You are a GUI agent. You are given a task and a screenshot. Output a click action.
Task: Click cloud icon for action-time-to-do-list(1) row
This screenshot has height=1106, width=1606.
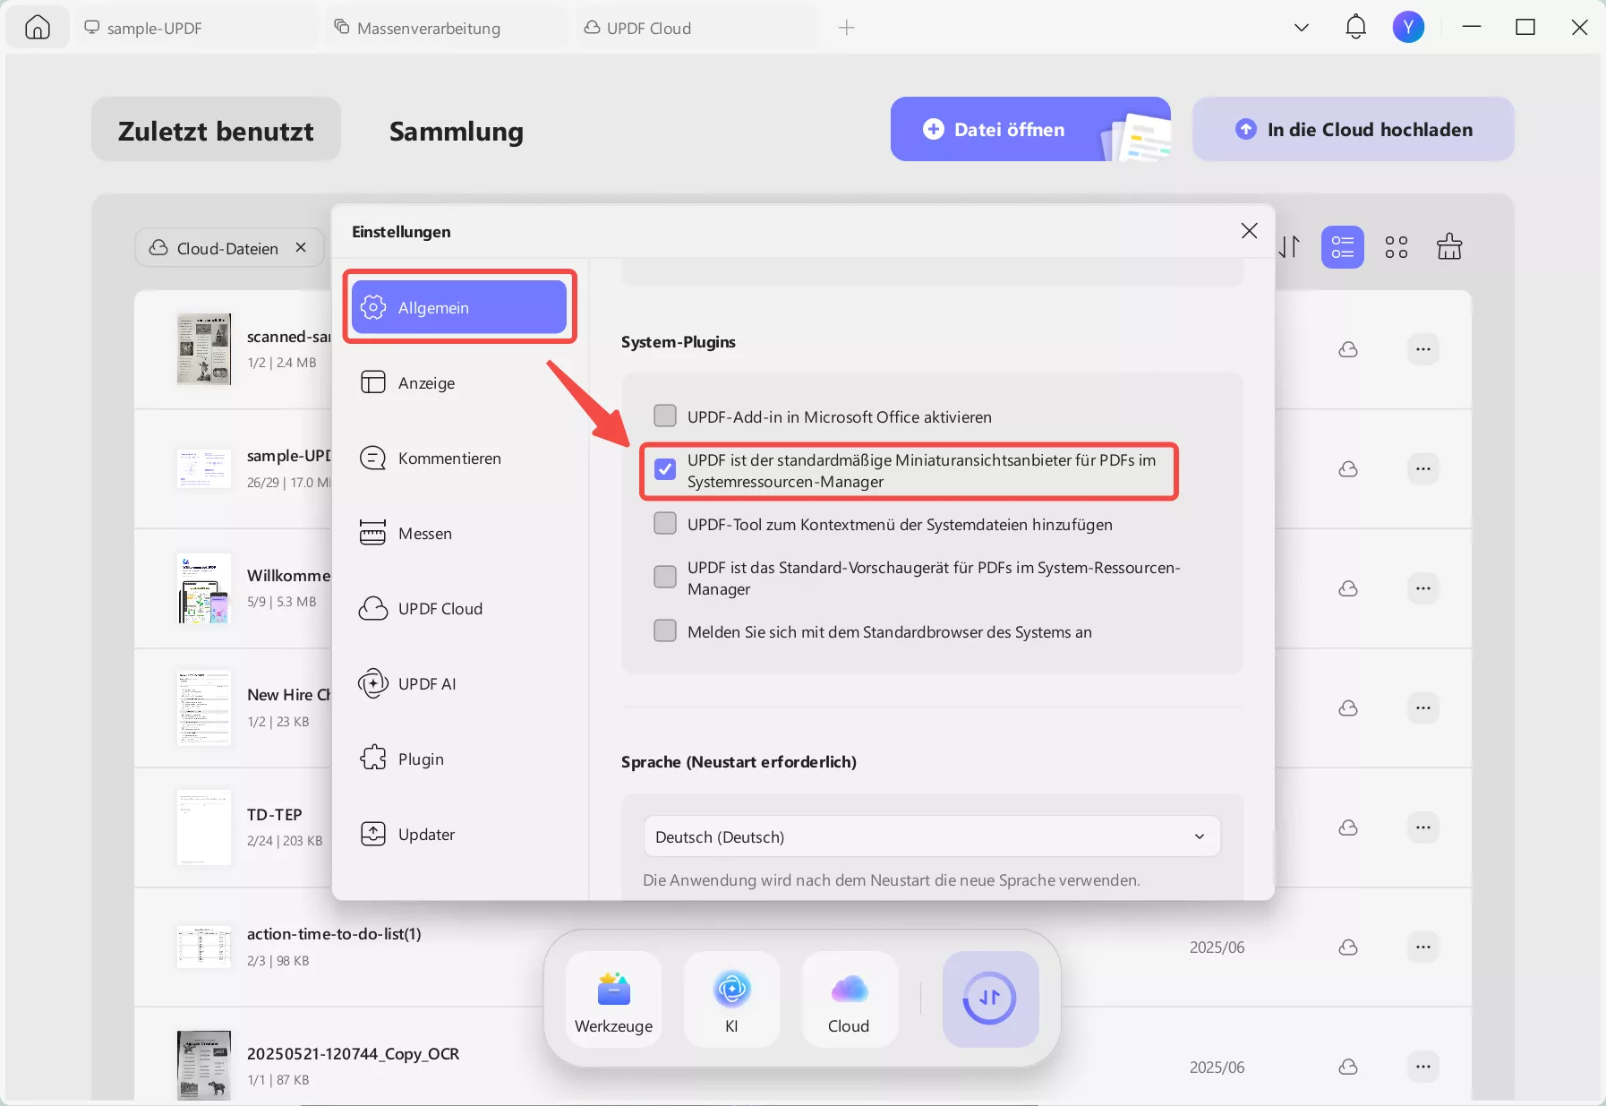1348,947
